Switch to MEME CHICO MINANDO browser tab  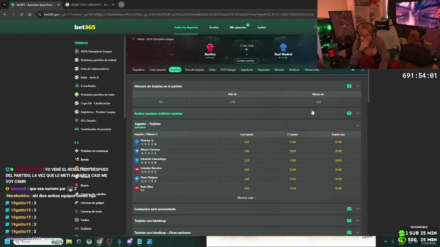[89, 4]
